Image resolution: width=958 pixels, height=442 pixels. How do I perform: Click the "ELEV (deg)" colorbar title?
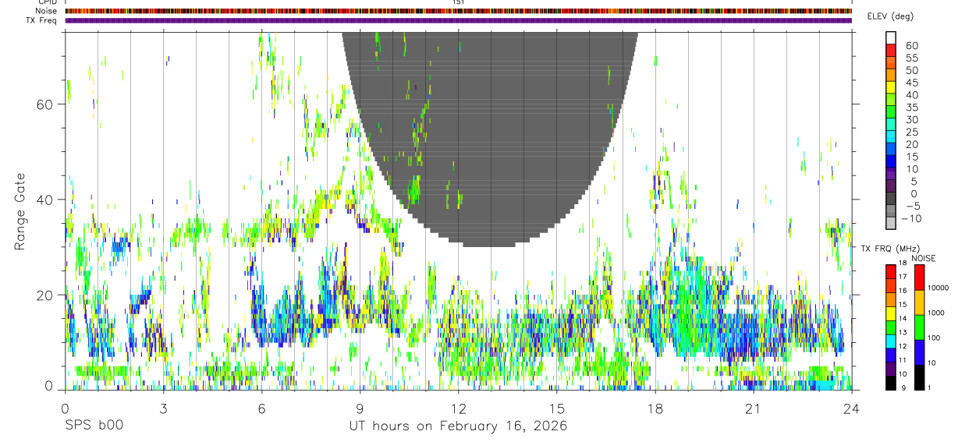(x=890, y=16)
